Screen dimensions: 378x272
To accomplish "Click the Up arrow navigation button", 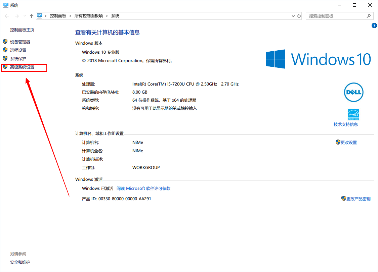I will click(x=32, y=16).
